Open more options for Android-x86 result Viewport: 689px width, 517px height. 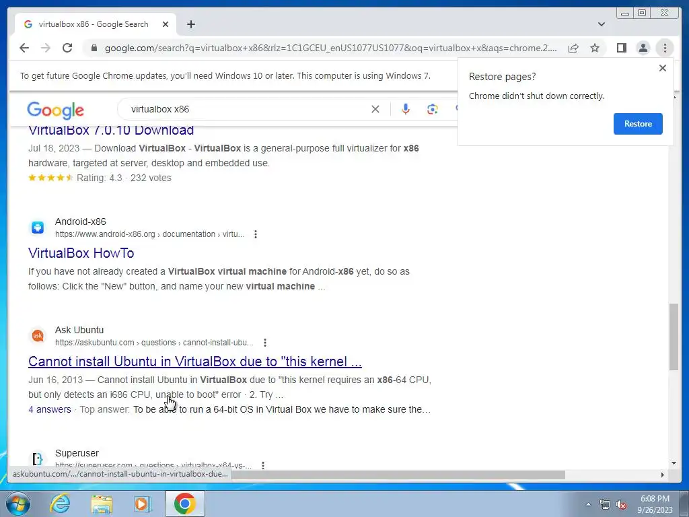point(255,234)
